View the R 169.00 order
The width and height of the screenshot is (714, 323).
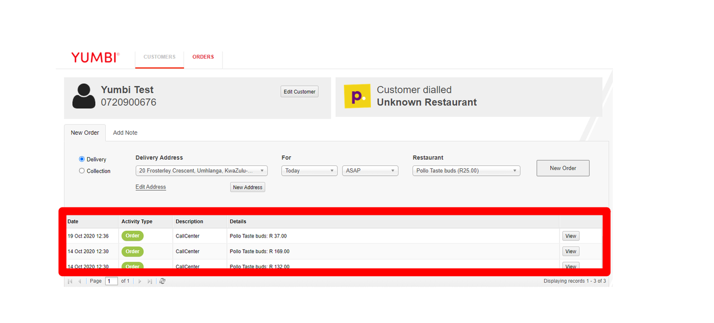tap(571, 251)
